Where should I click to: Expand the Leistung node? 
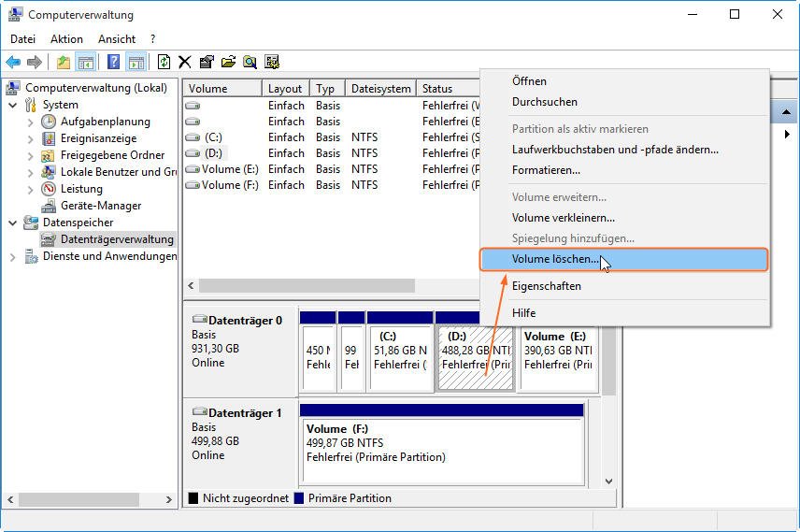31,190
